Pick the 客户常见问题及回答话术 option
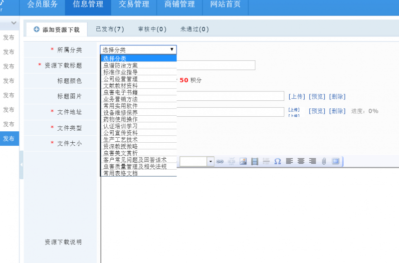This screenshot has width=399, height=263. click(139, 160)
